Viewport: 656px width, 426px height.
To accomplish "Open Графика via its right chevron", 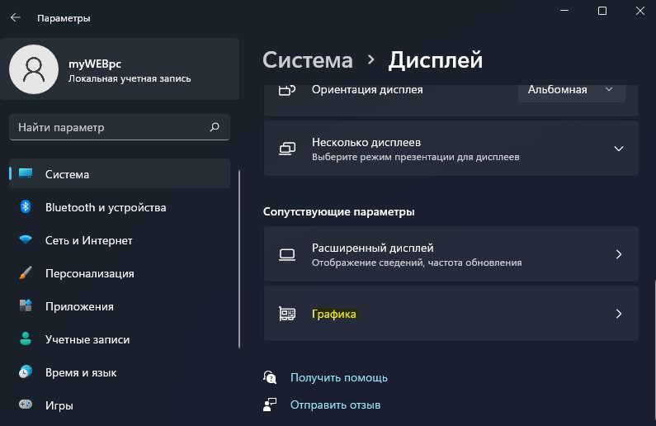I will (619, 314).
